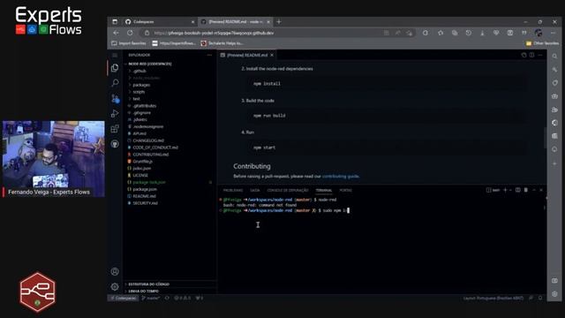Image resolution: width=565 pixels, height=318 pixels.
Task: Open the notifications bell in status bar
Action: (540, 299)
